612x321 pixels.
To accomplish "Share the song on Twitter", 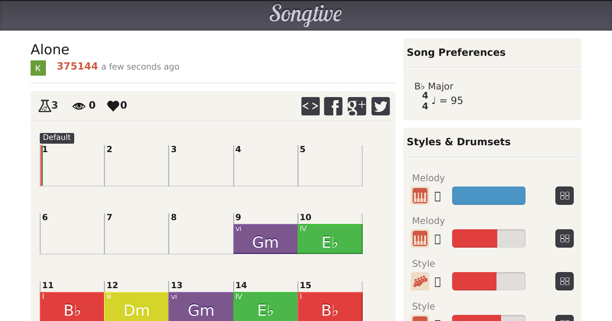I will click(380, 106).
